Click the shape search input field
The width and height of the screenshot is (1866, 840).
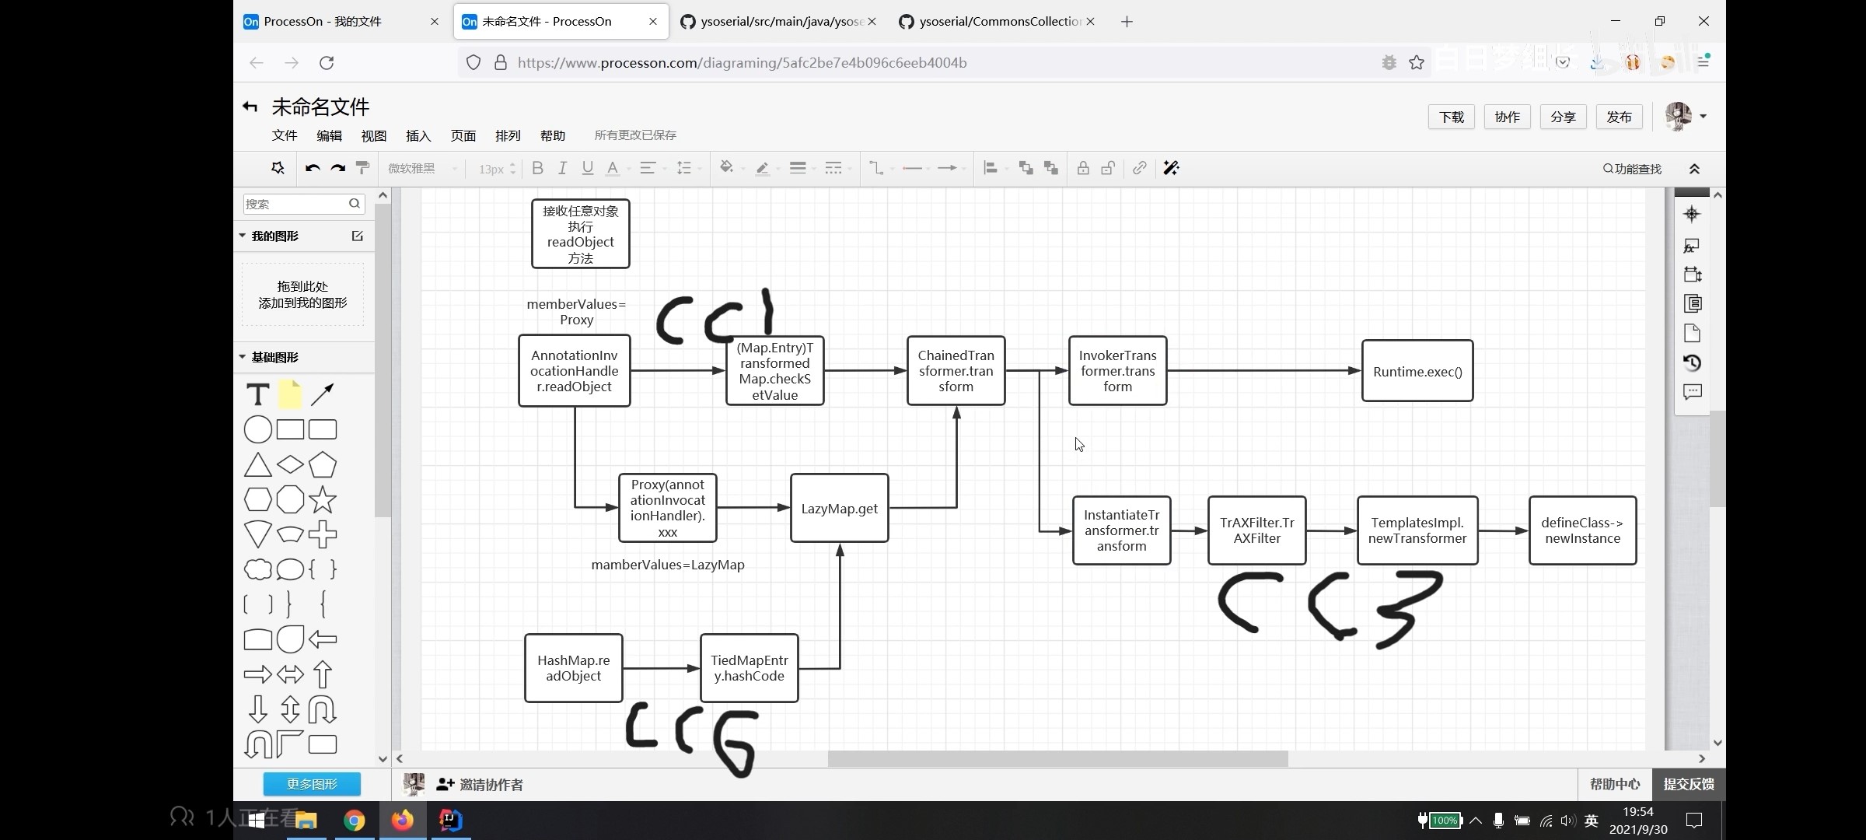(294, 204)
